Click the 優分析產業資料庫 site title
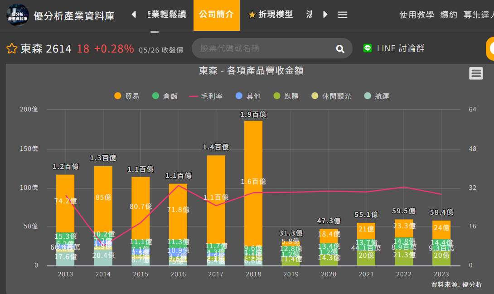 (74, 16)
